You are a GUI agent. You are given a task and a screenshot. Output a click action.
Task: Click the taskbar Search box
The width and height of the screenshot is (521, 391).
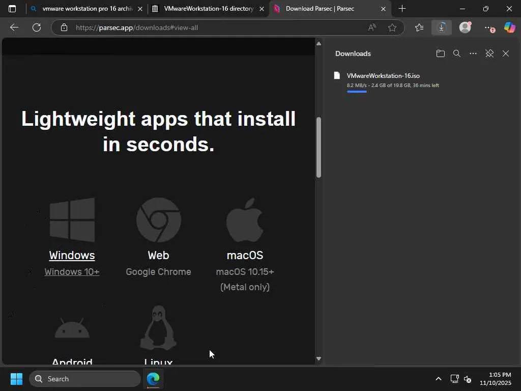85,379
